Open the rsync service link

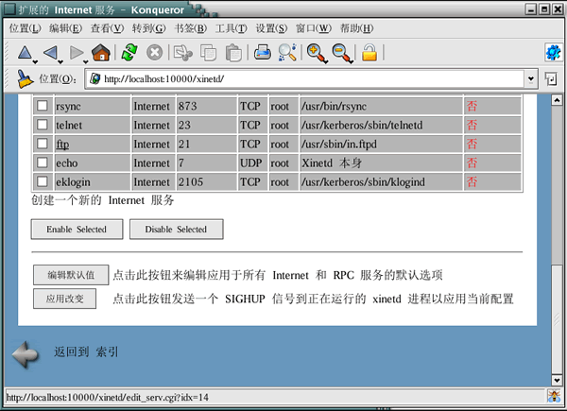tap(68, 106)
